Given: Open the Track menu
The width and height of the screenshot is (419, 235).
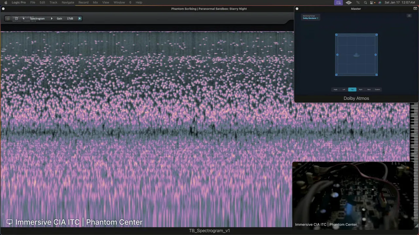Looking at the screenshot, I should pos(53,2).
